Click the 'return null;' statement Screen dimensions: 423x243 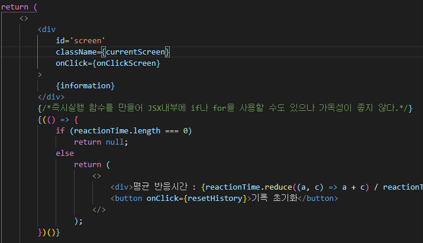point(101,142)
